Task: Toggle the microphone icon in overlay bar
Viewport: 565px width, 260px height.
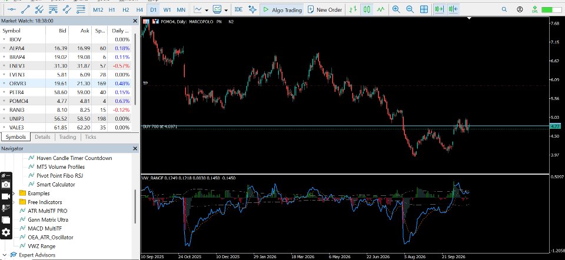Action: point(6,208)
